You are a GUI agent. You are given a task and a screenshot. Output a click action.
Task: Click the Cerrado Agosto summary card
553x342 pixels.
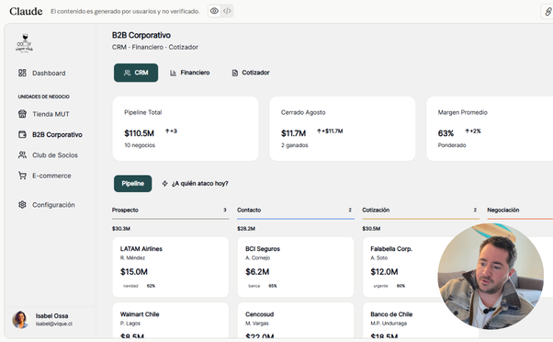(343, 129)
